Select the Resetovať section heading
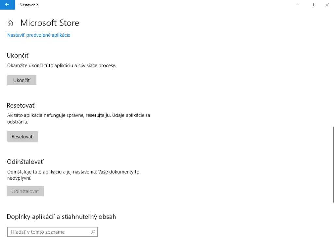 [21, 105]
